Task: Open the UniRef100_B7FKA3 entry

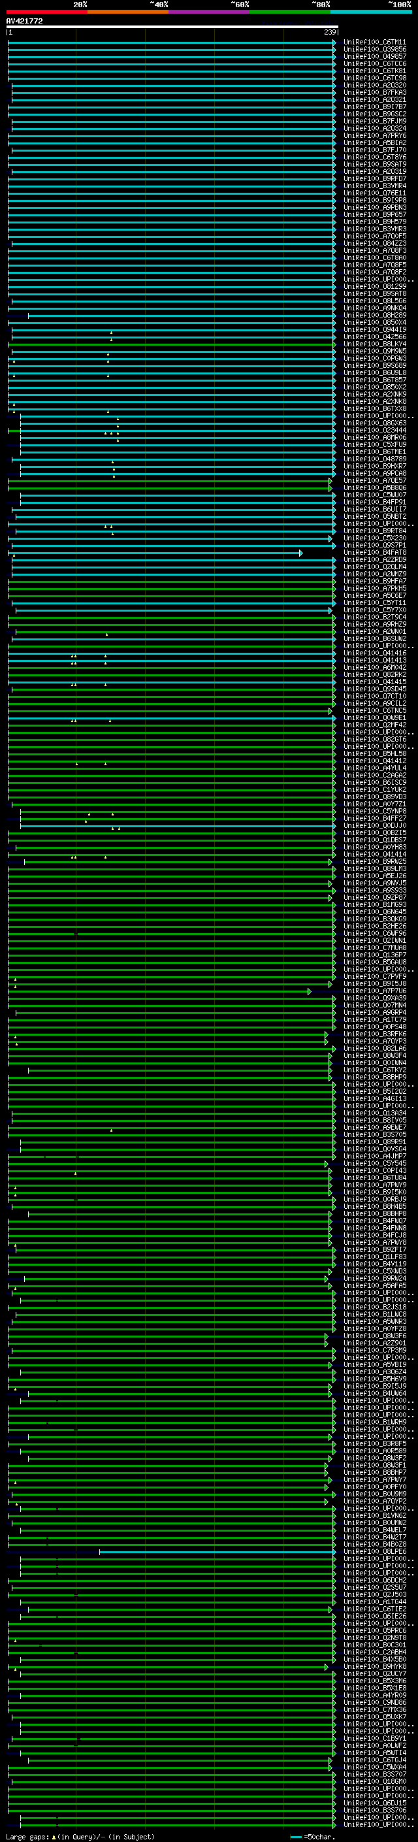Action: [x=374, y=92]
